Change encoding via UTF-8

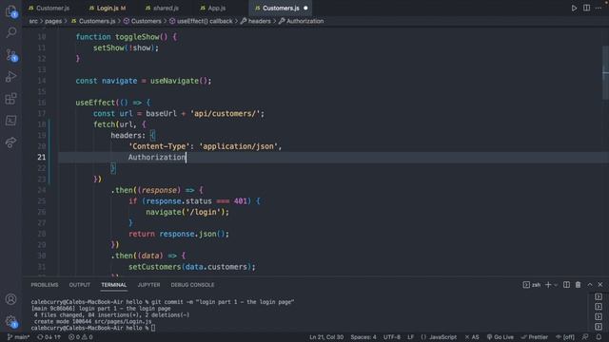pyautogui.click(x=392, y=337)
